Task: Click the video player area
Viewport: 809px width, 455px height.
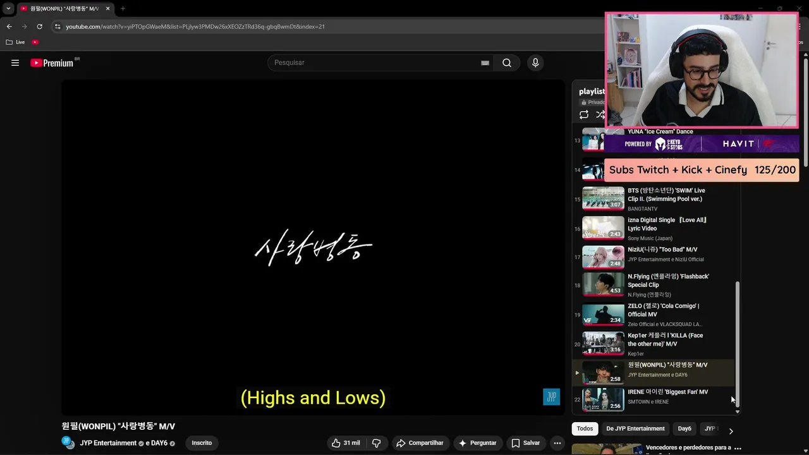Action: point(313,248)
